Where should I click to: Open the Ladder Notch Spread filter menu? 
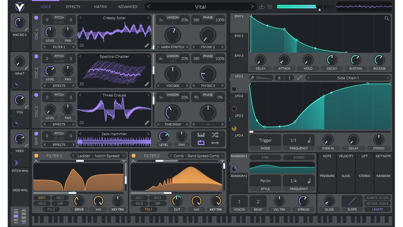click(x=99, y=156)
